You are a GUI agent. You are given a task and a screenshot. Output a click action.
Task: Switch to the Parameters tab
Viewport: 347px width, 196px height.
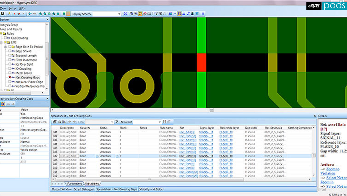[74, 184]
